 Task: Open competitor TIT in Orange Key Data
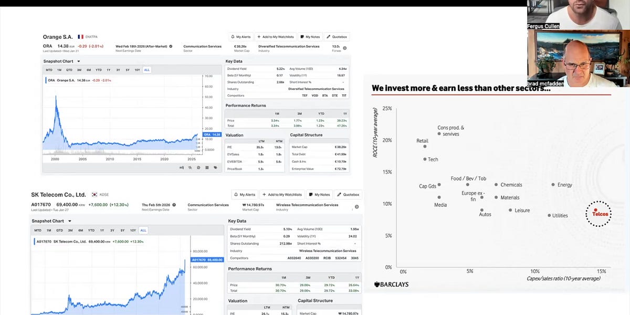[344, 96]
